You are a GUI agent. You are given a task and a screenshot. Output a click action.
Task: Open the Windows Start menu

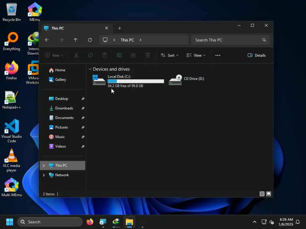click(x=10, y=222)
